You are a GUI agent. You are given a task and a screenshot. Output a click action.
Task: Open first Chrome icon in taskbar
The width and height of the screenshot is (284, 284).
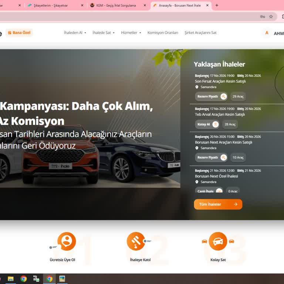[24, 279]
